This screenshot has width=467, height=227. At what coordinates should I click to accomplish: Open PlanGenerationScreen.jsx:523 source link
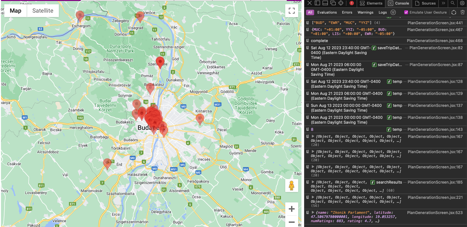pyautogui.click(x=434, y=213)
